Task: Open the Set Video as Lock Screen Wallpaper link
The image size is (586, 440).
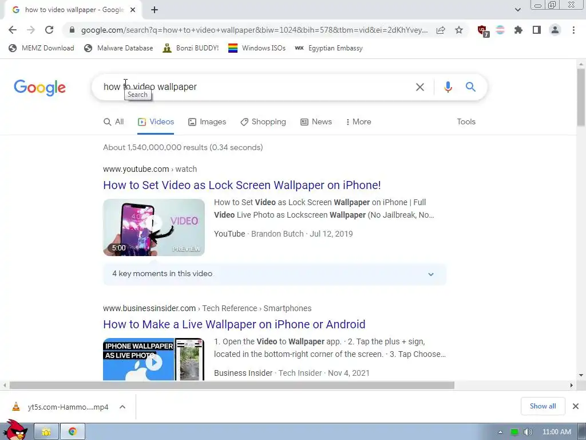Action: click(242, 185)
